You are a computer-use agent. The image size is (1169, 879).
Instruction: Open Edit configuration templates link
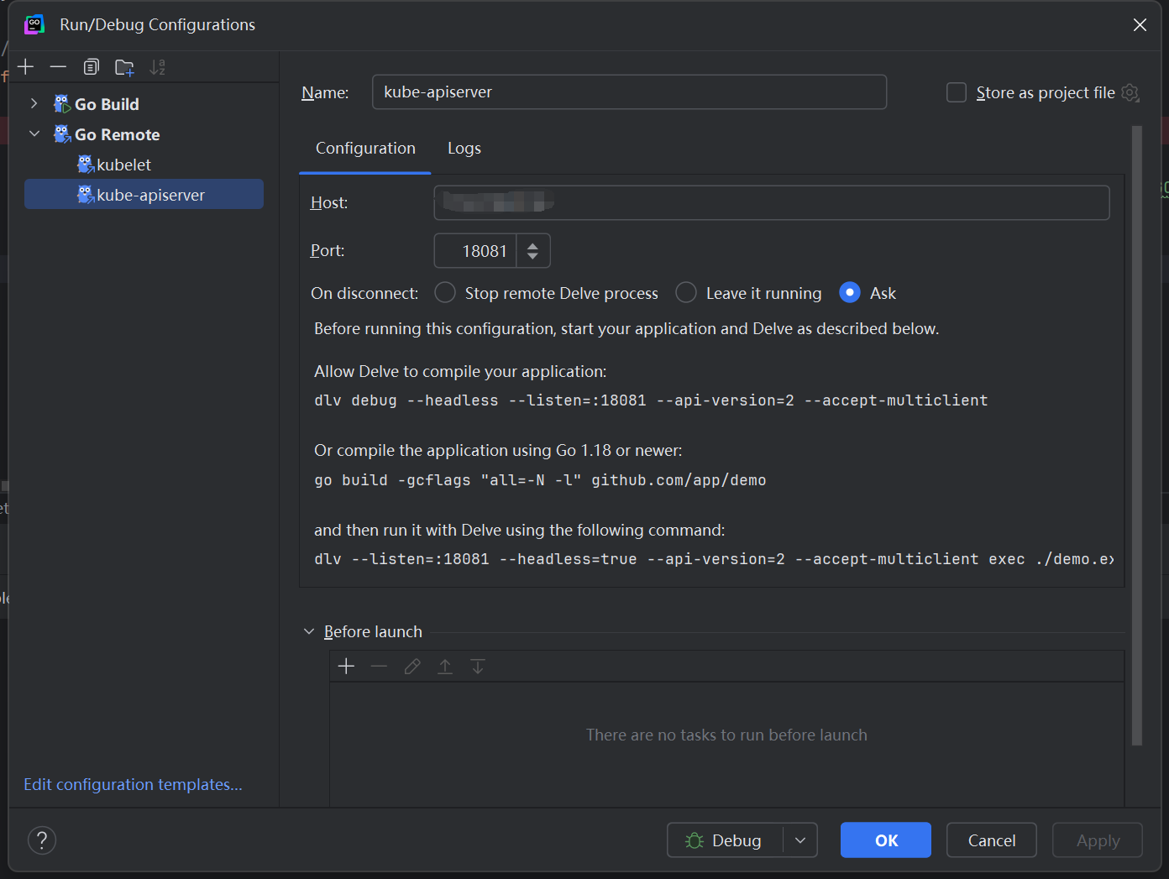[x=133, y=784]
